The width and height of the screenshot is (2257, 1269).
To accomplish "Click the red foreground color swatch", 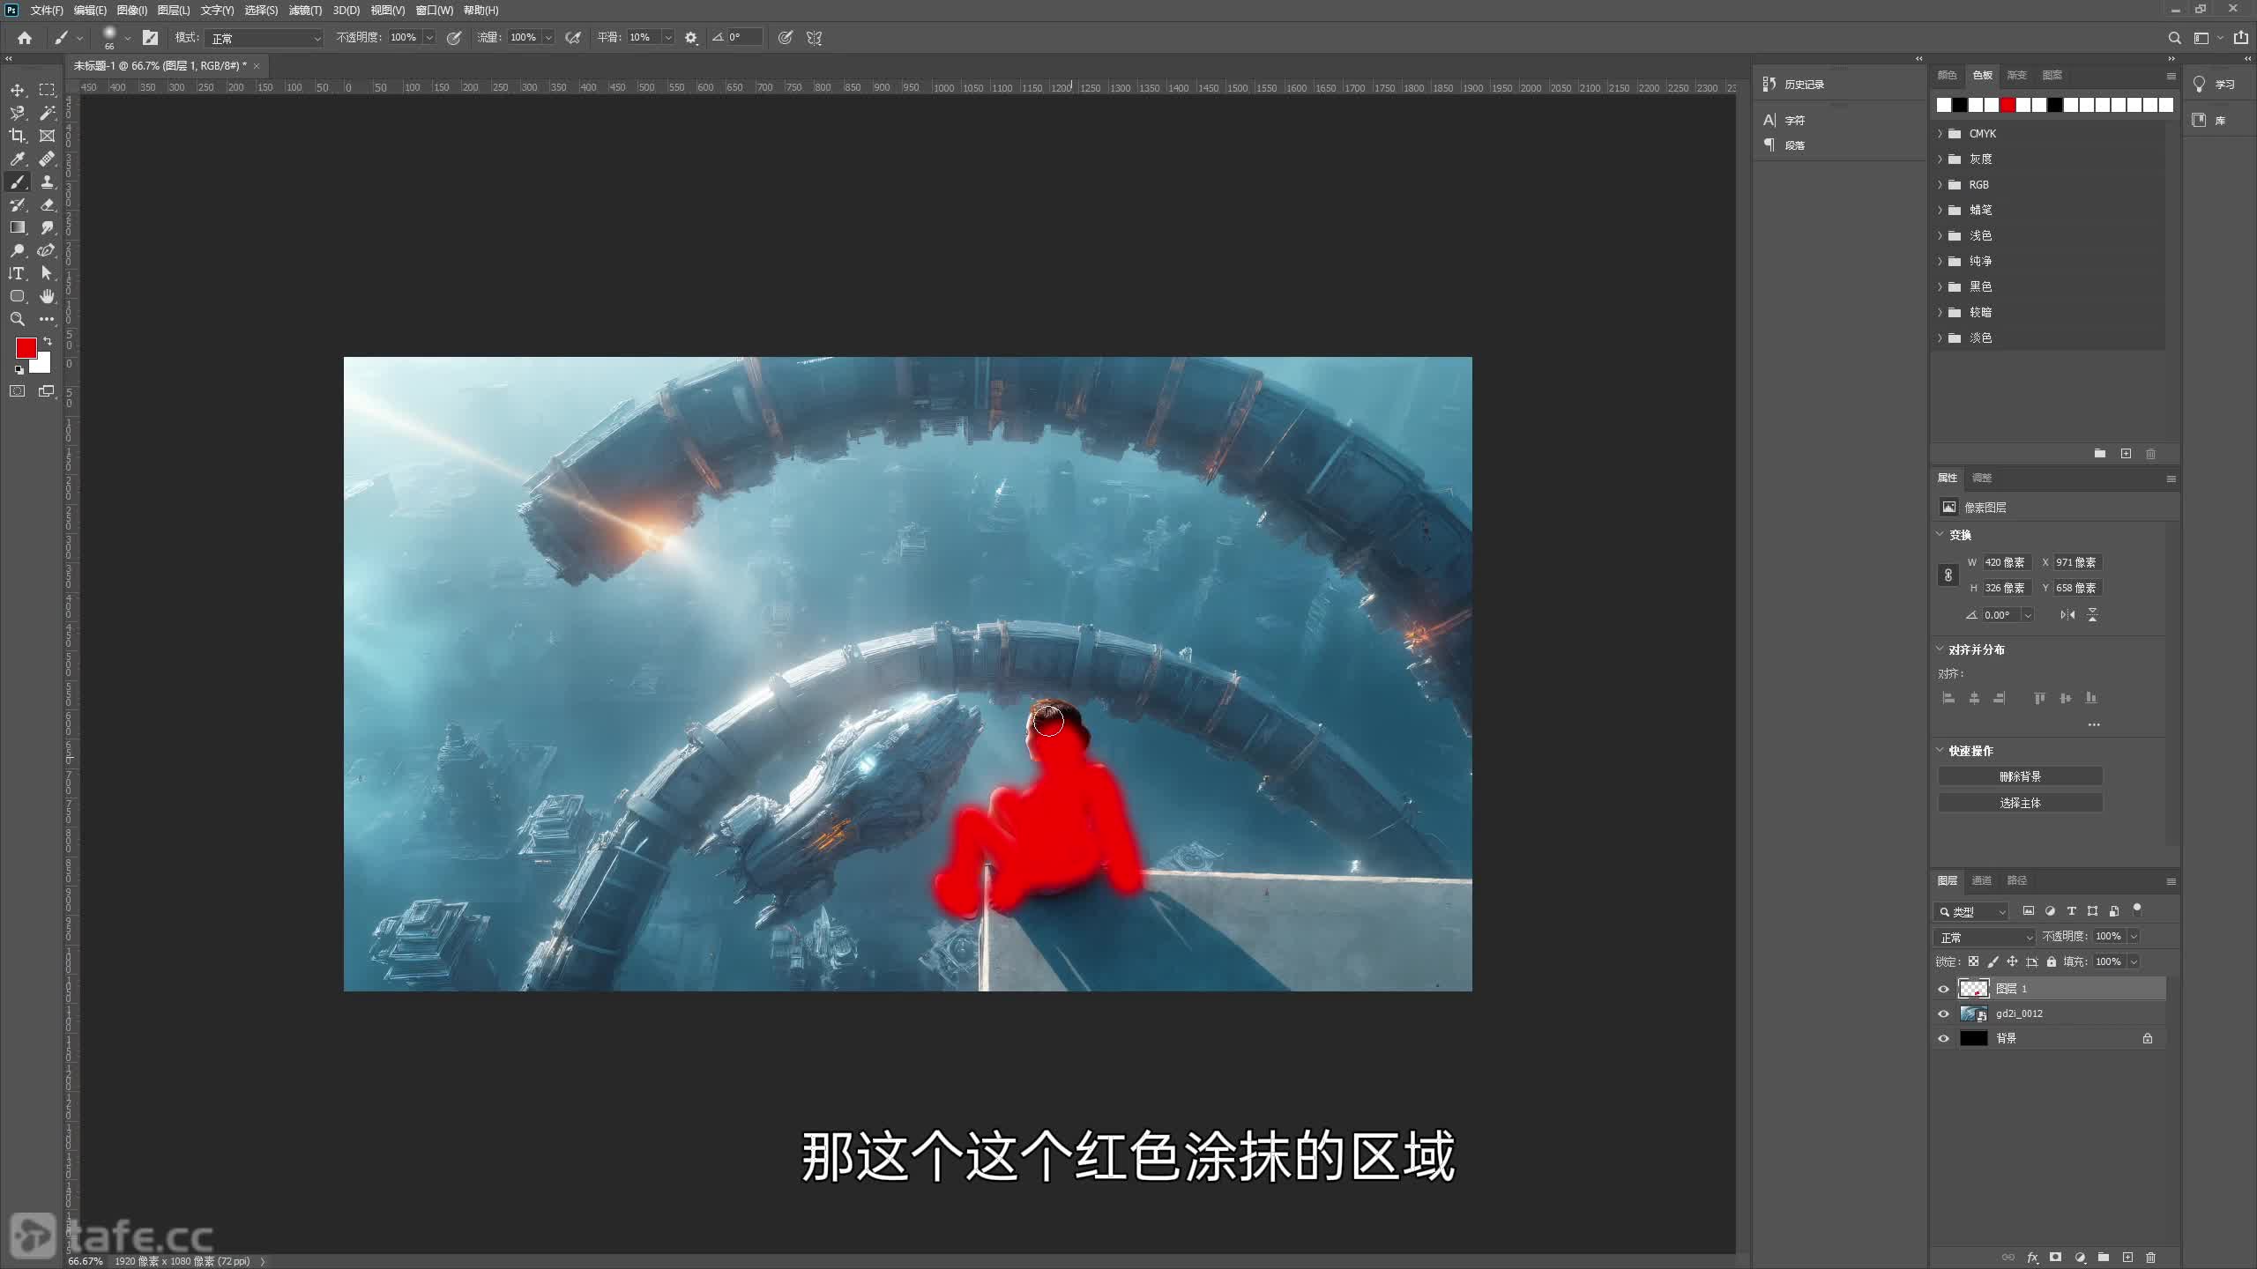I will coord(26,348).
